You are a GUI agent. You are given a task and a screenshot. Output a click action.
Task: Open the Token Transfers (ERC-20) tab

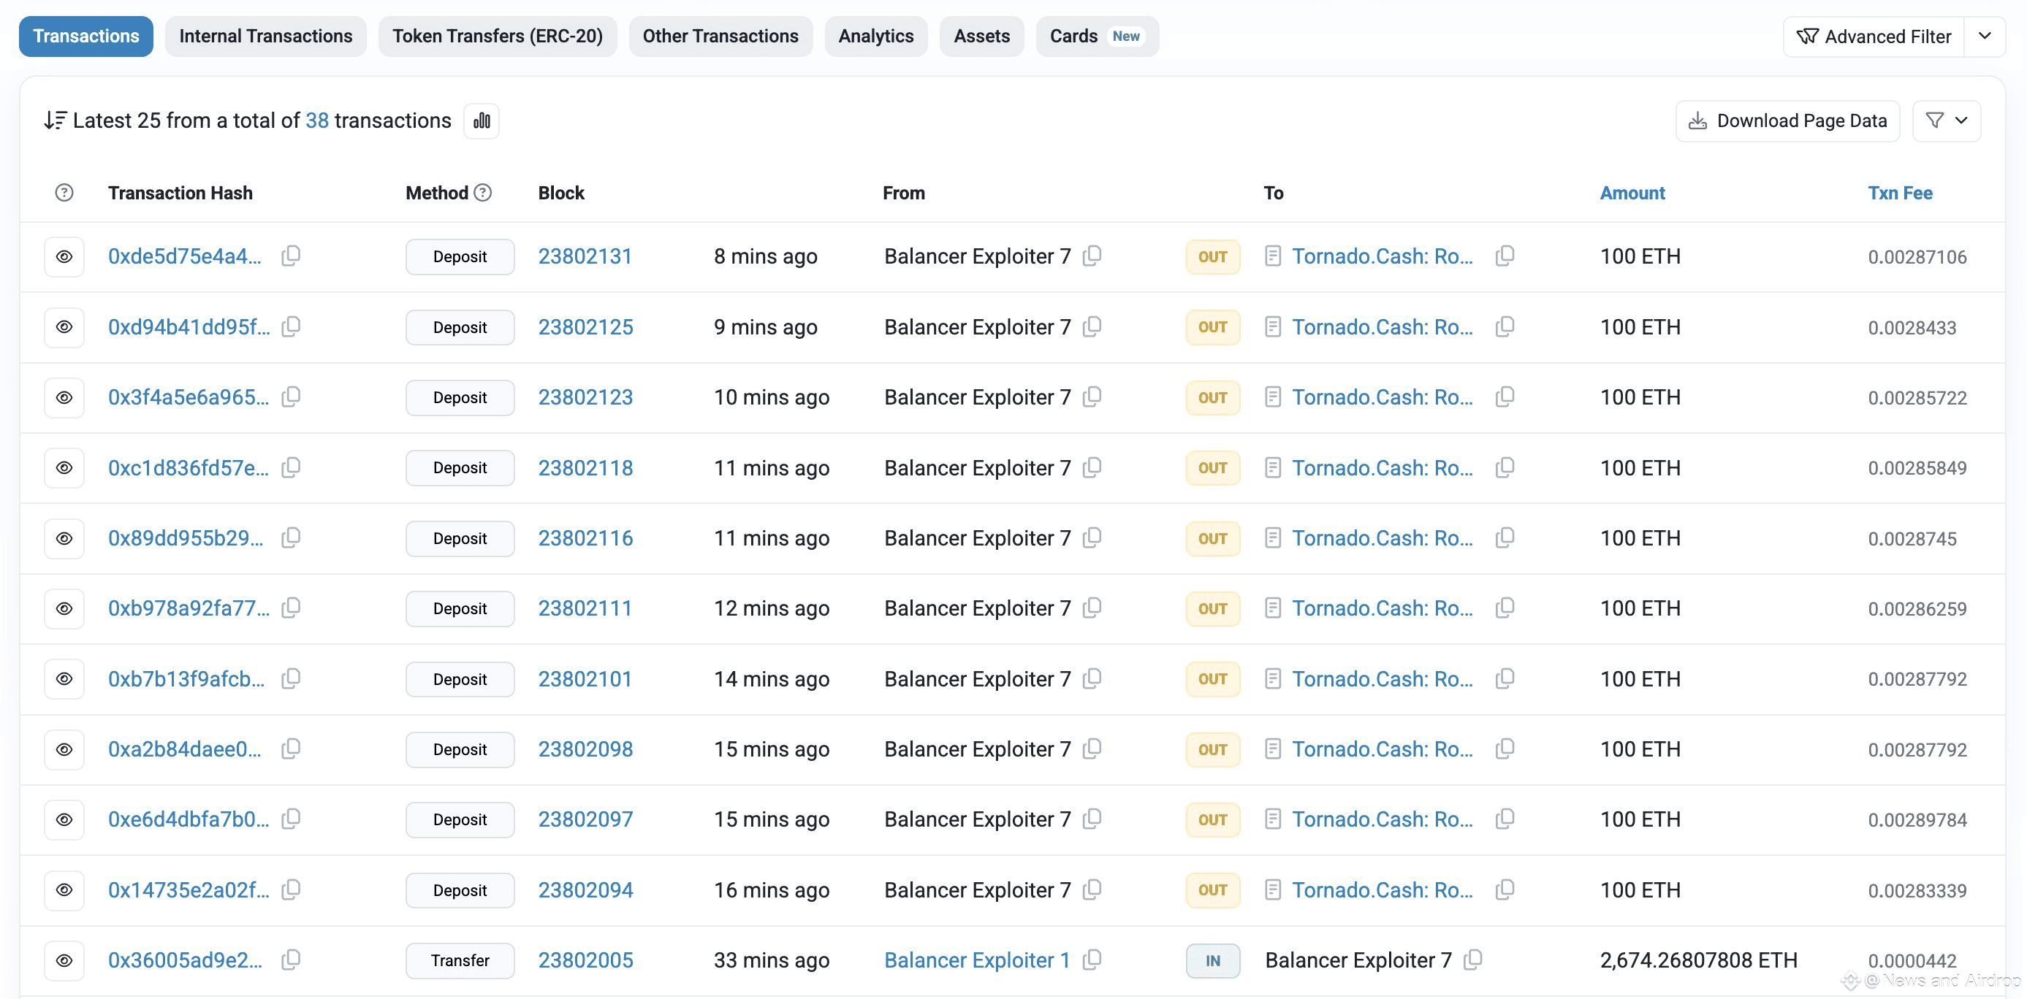click(498, 37)
